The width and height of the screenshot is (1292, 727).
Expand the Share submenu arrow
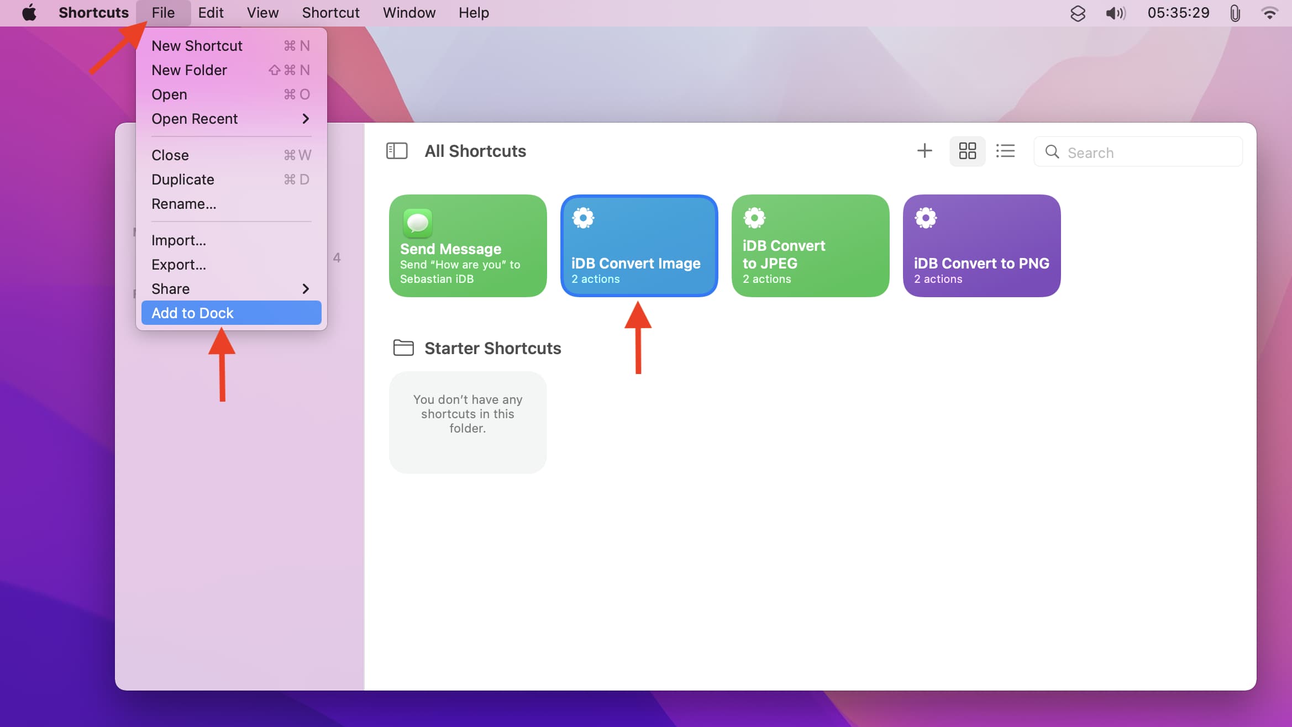point(304,288)
